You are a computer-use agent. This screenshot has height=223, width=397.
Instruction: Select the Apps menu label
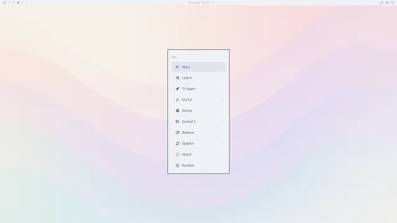click(x=186, y=67)
